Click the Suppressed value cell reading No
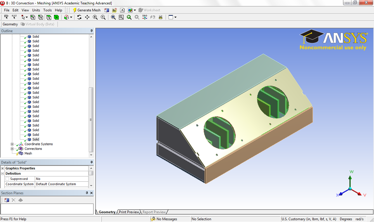This screenshot has width=374, height=222. pyautogui.click(x=61, y=179)
